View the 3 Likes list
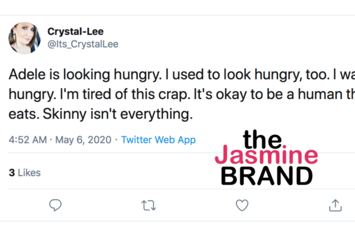Viewport: 355px width, 237px height. point(24,173)
